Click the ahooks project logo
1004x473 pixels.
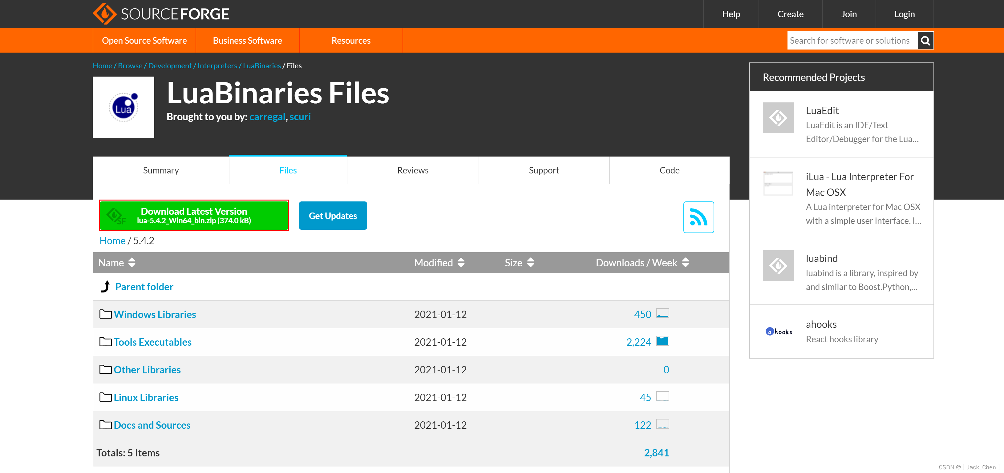(779, 332)
